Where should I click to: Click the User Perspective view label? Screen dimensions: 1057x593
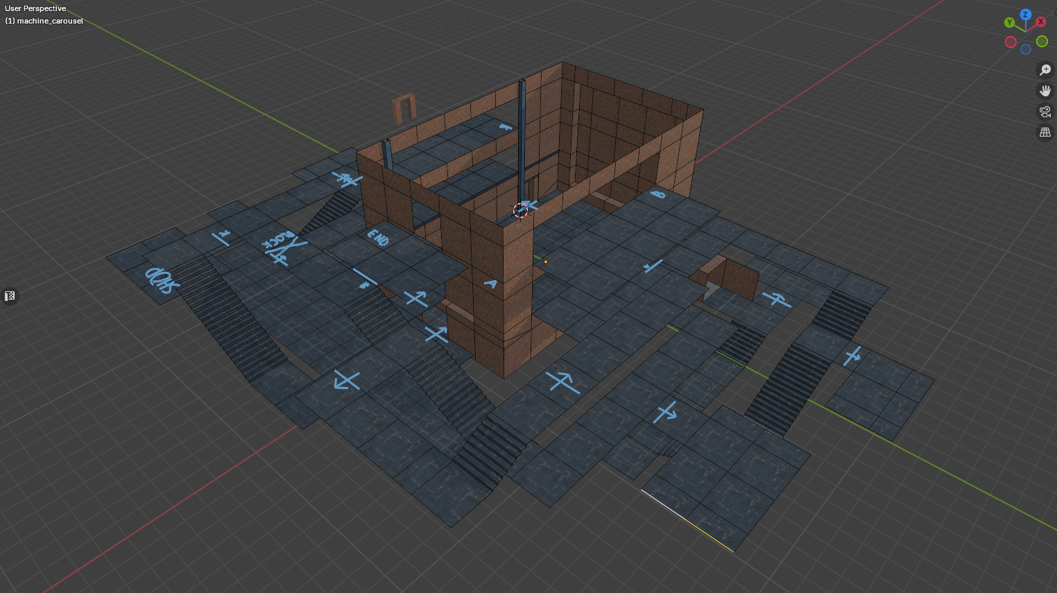click(35, 8)
